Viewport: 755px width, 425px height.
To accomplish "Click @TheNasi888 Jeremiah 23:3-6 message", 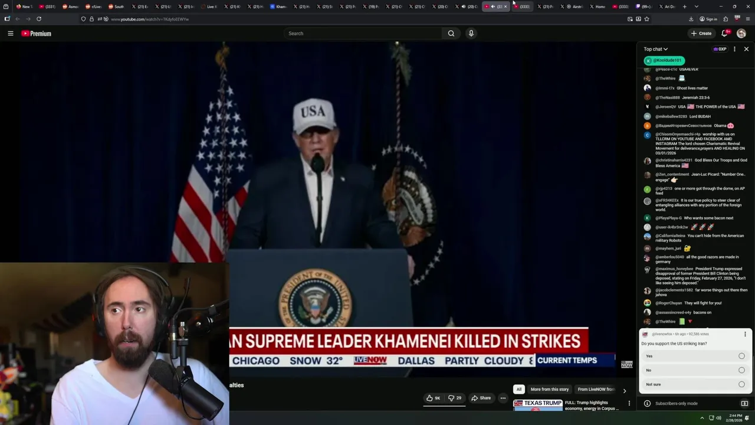I will 682,97.
